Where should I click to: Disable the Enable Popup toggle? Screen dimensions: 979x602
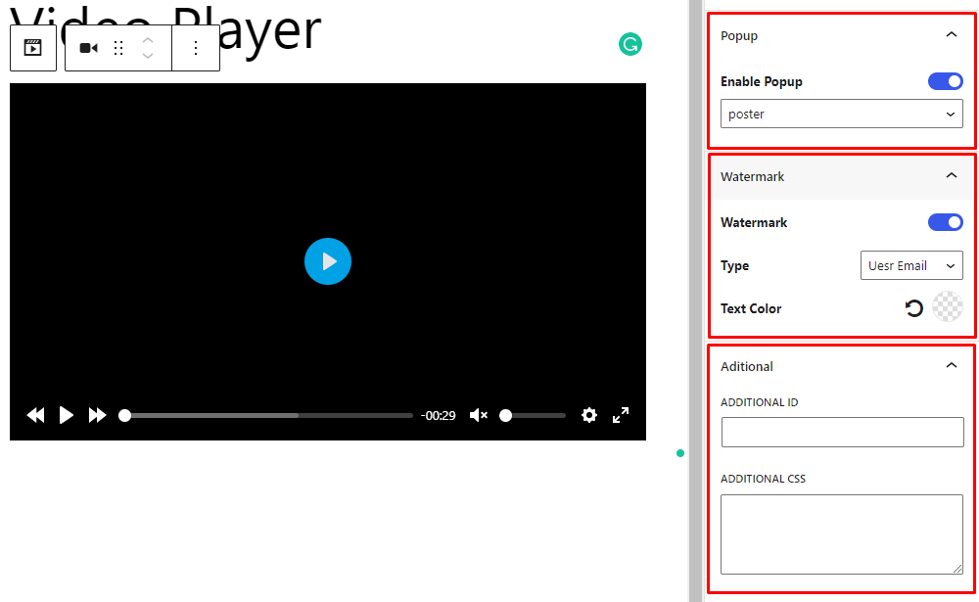[944, 80]
